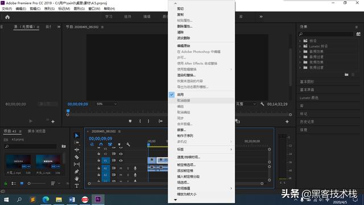The height and width of the screenshot is (205, 364).
Task: Click the Go to In button
Action: [x=160, y=121]
